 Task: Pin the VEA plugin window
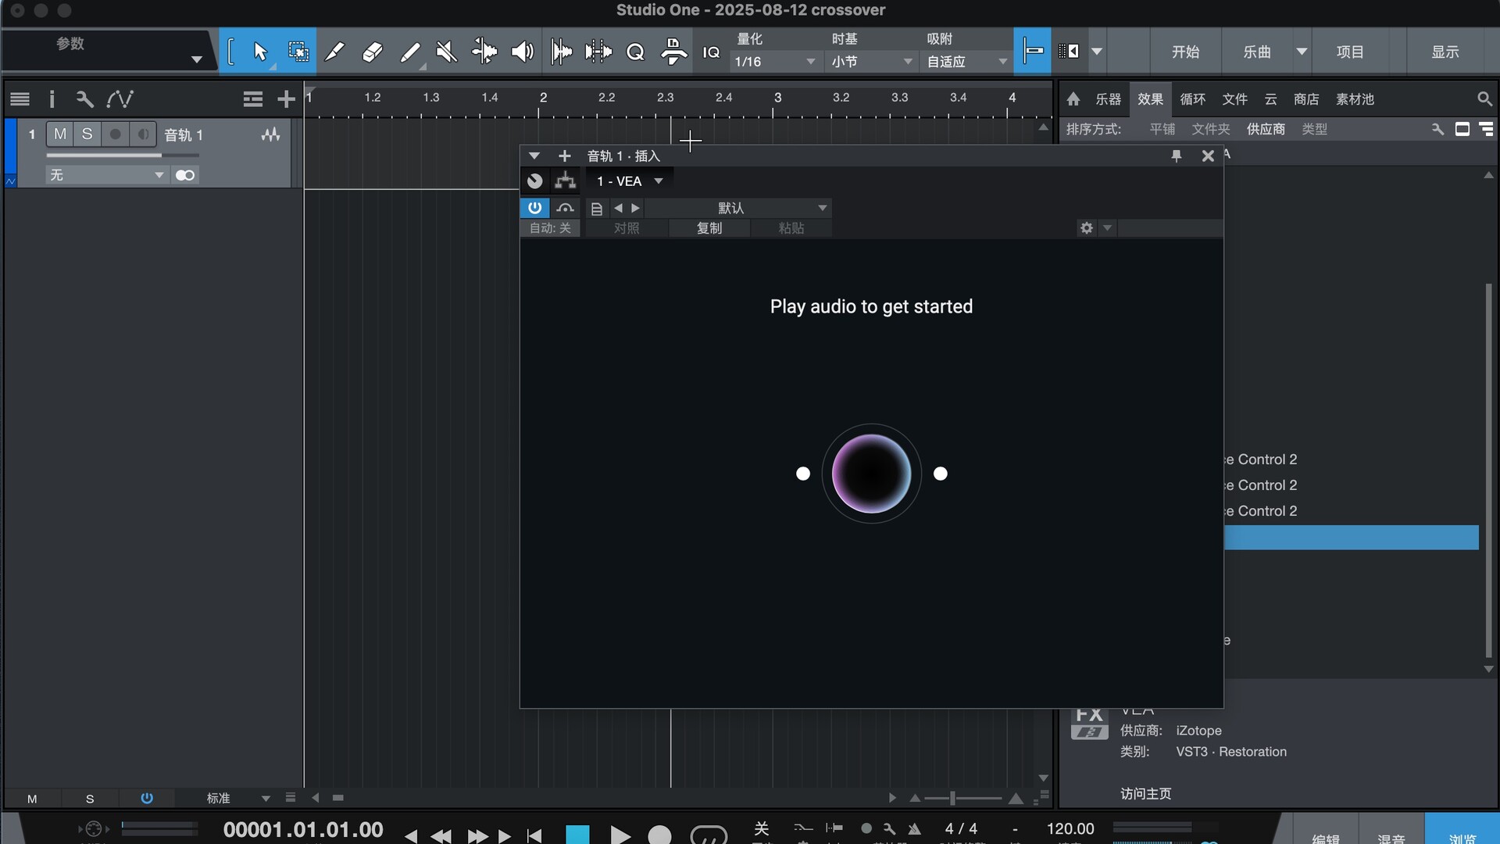(1176, 156)
